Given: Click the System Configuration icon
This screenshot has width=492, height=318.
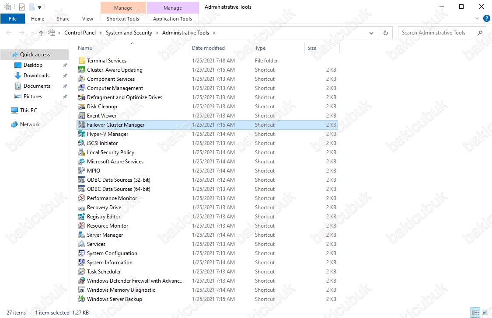Looking at the screenshot, I should click(x=82, y=253).
